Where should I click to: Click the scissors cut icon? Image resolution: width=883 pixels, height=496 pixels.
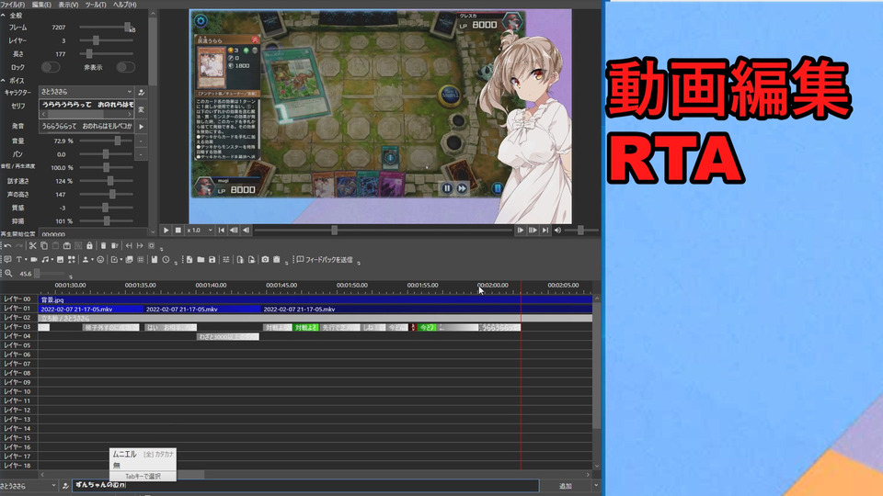point(33,246)
